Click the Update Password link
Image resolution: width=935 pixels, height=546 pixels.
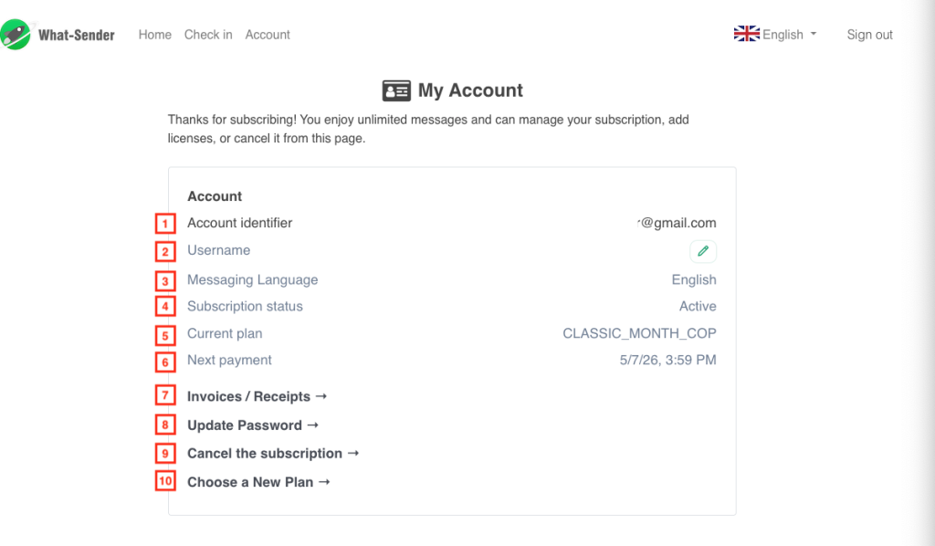[x=253, y=425]
